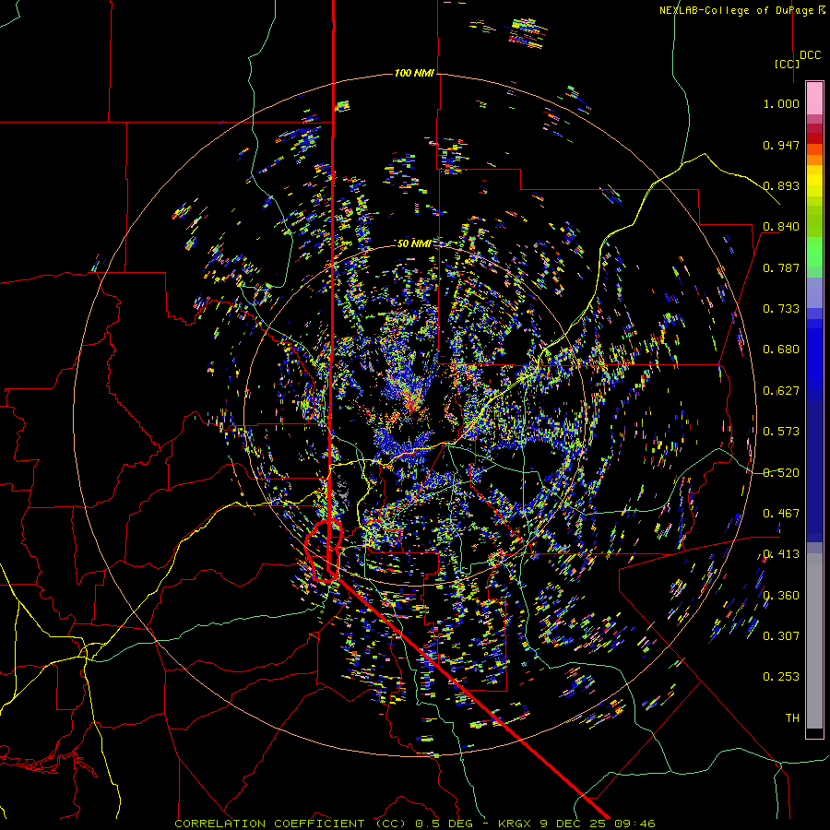Pick the pink top color bar segment
The image size is (830, 830).
tap(814, 98)
